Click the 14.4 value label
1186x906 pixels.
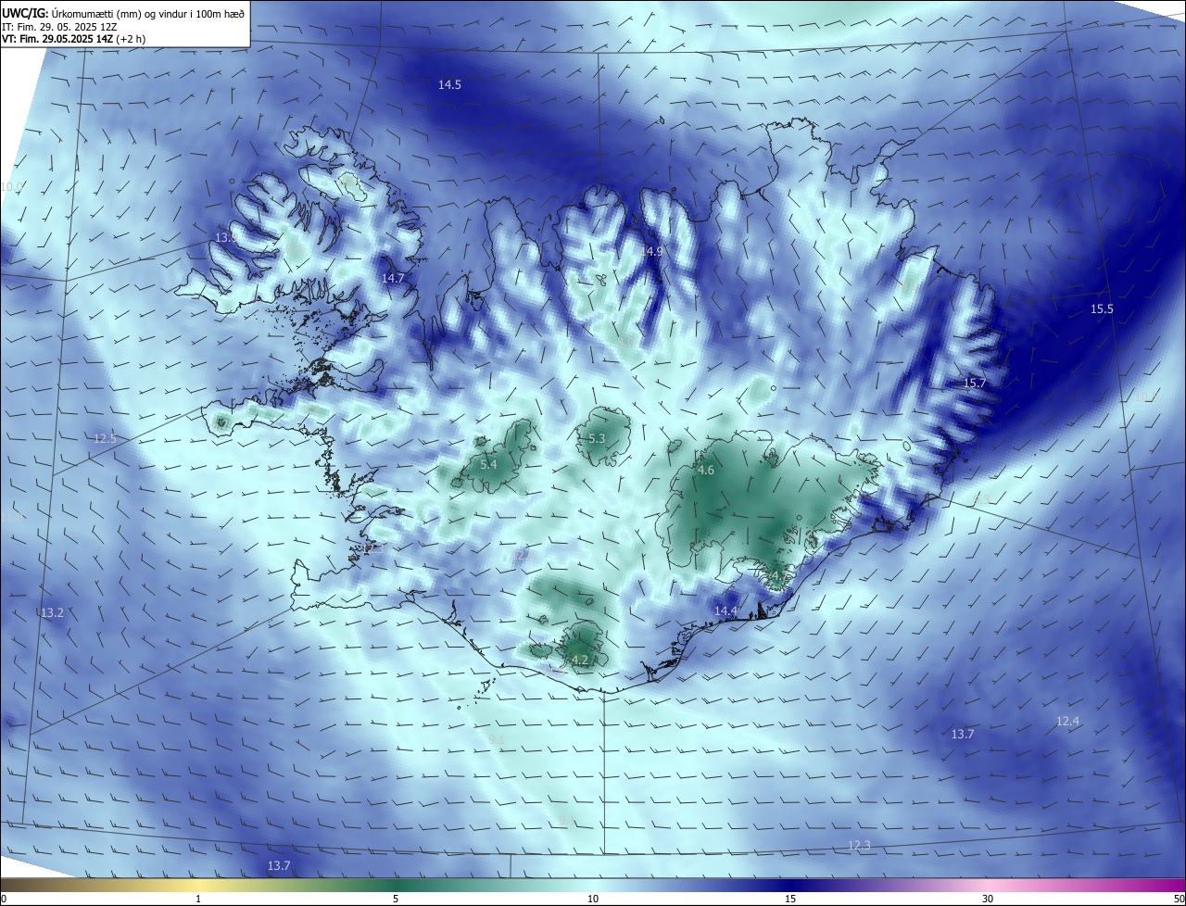pos(726,610)
